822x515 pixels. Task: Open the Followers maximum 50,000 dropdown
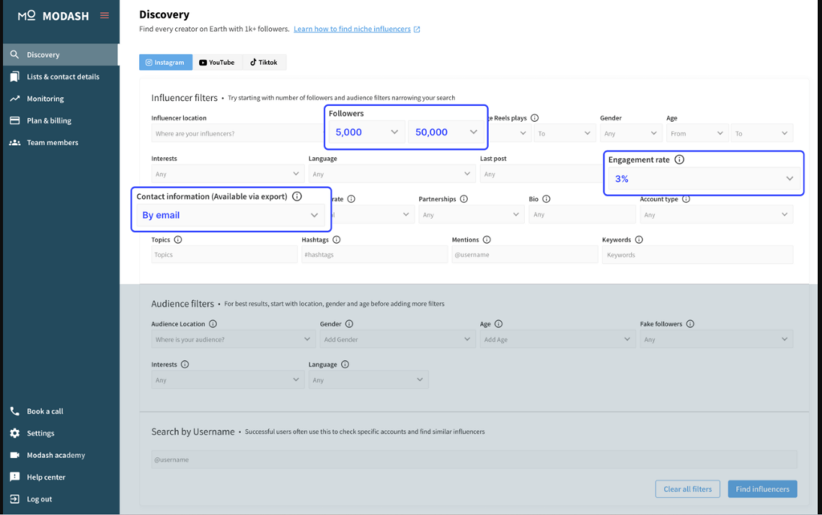(x=446, y=132)
